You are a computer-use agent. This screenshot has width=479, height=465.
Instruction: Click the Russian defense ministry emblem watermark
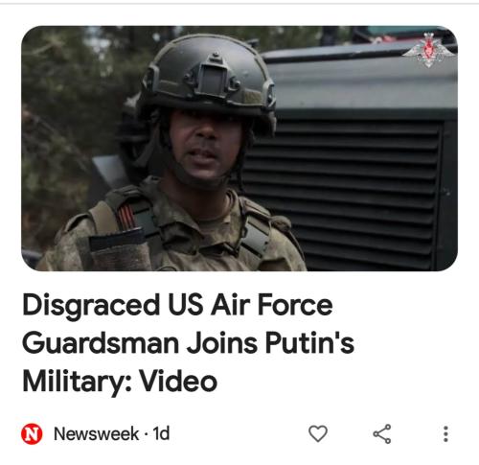click(x=428, y=50)
